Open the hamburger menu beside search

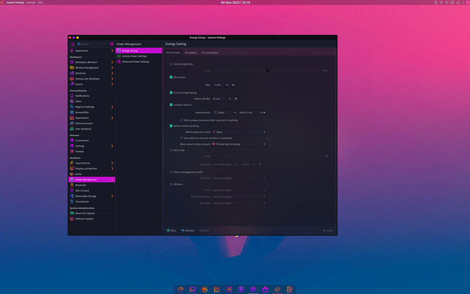pyautogui.click(x=112, y=44)
